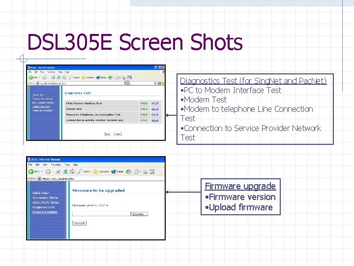Open Search in Diagnostic Test browser toolbar
354x266 pixels.
point(74,78)
